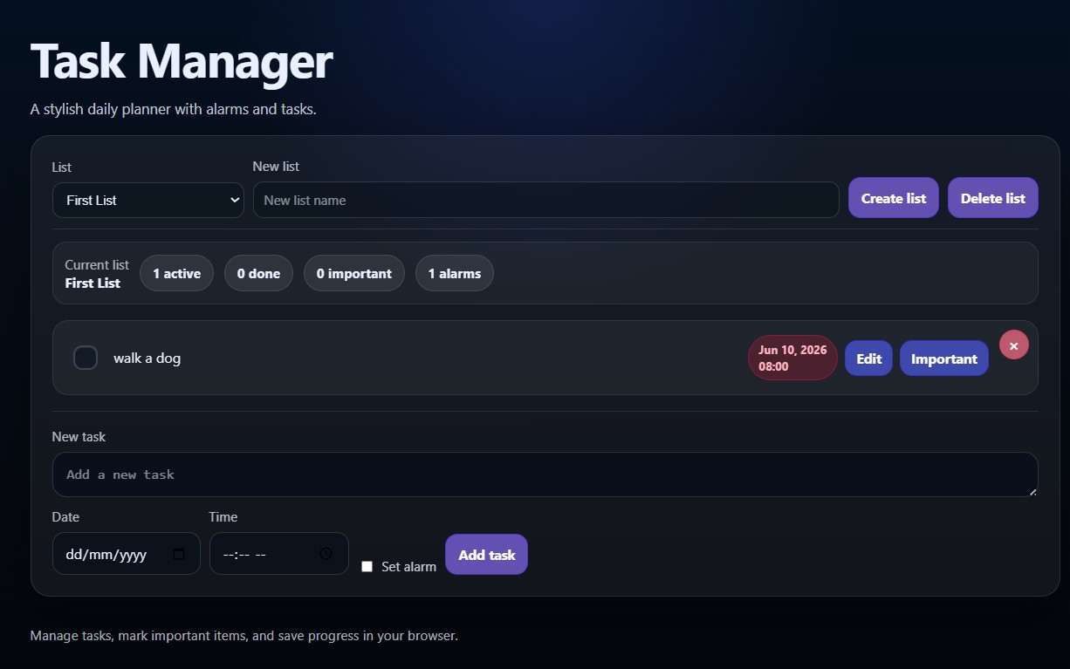Focus the New list name field
The image size is (1070, 669).
(546, 200)
